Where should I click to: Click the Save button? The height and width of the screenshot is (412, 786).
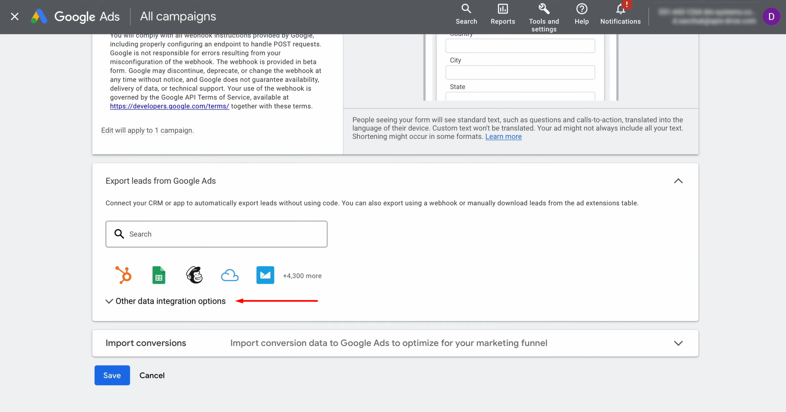[x=112, y=375]
